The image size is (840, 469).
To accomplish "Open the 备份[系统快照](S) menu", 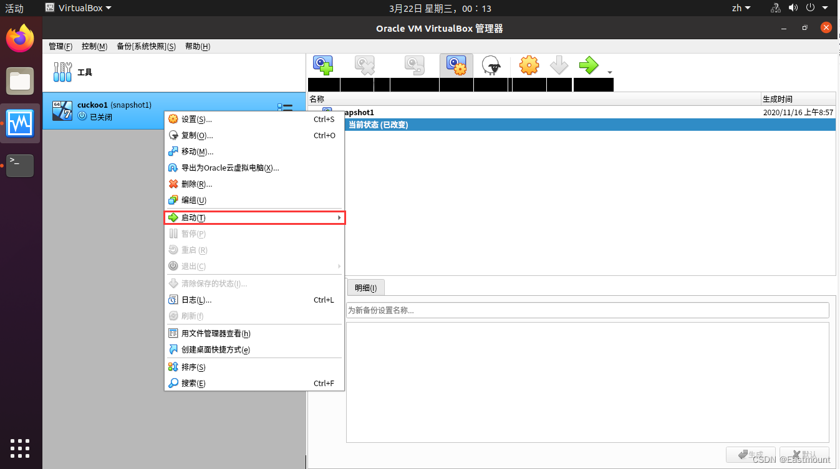I will pos(147,47).
